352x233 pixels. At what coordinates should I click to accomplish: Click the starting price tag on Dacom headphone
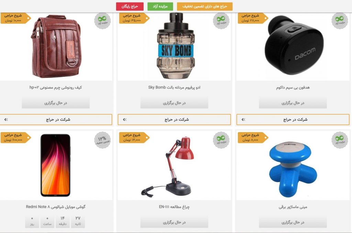point(252,18)
